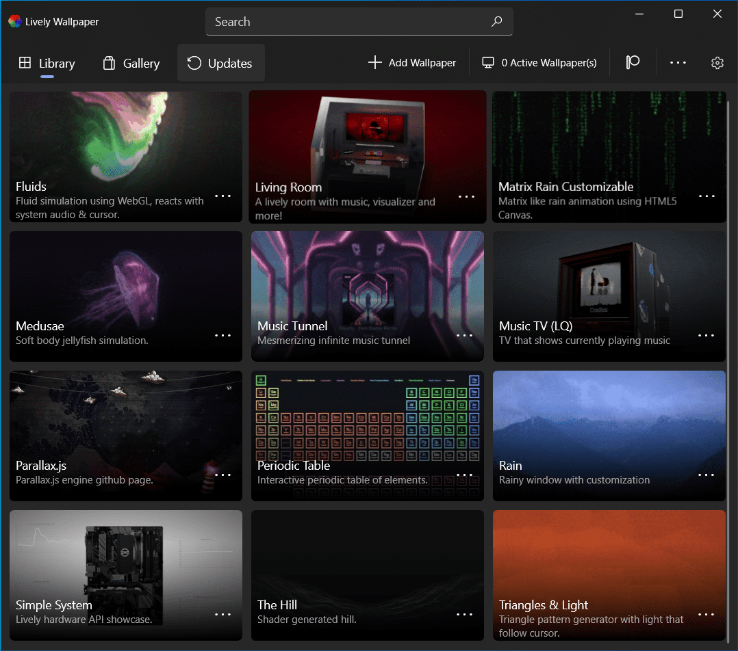Open the Updates tab

click(x=220, y=64)
